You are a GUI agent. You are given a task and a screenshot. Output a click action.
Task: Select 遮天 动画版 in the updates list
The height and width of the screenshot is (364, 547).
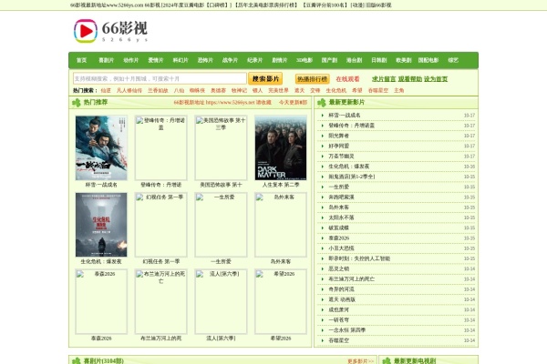[x=342, y=299]
